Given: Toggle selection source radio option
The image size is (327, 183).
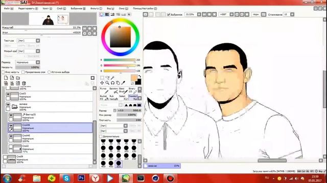Looking at the screenshot, I should point(49,72).
